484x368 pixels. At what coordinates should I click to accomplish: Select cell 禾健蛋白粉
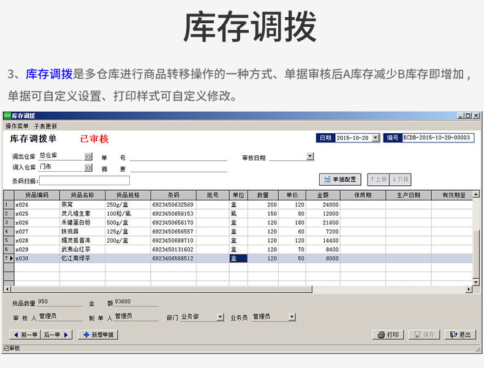click(x=82, y=223)
